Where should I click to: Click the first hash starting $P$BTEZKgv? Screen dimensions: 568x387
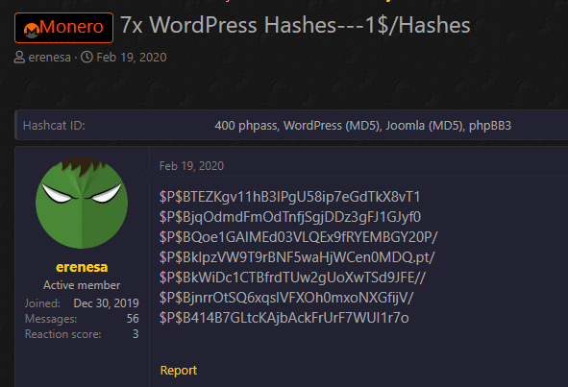(290, 197)
